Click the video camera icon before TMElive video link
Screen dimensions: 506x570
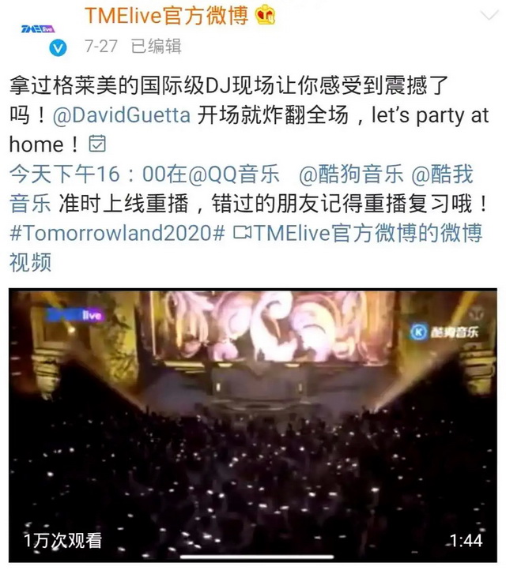tap(242, 233)
